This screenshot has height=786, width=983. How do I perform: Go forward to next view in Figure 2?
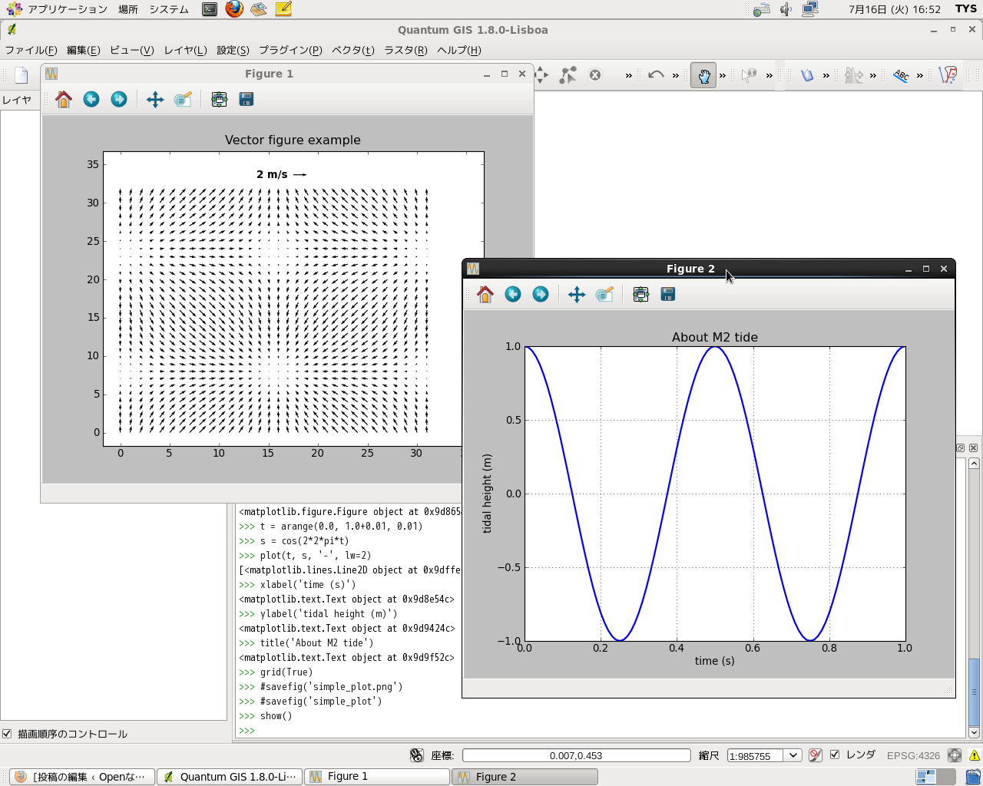click(x=541, y=295)
